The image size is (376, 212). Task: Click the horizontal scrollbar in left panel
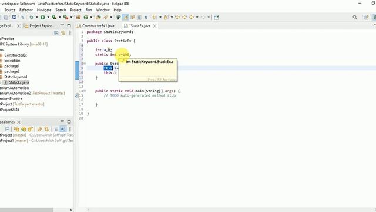[26, 210]
